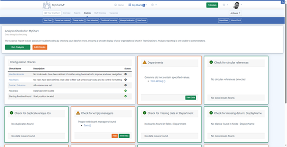Click the info status icon for Has Bookmarks
This screenshot has height=147, width=287.
point(126,74)
